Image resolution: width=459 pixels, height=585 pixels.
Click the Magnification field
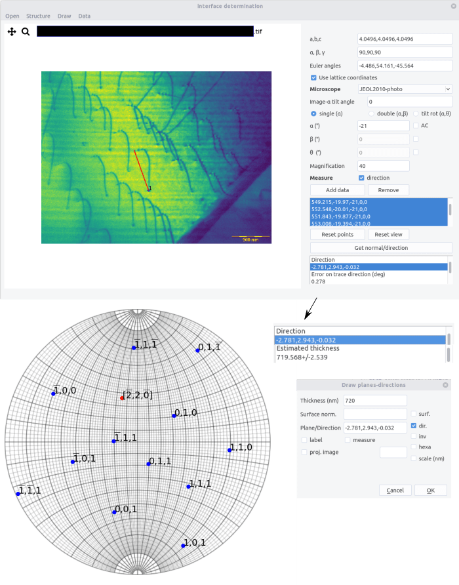click(x=383, y=166)
